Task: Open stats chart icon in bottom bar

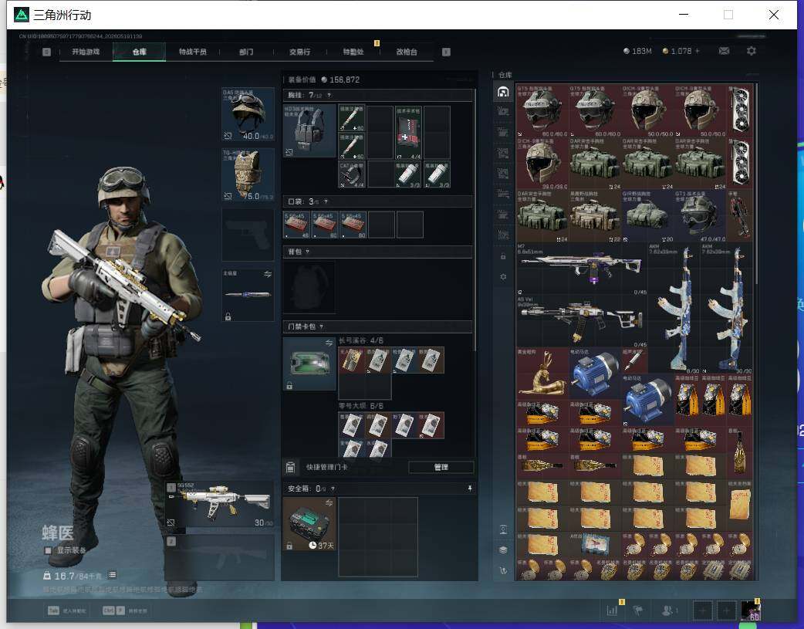Action: [612, 610]
